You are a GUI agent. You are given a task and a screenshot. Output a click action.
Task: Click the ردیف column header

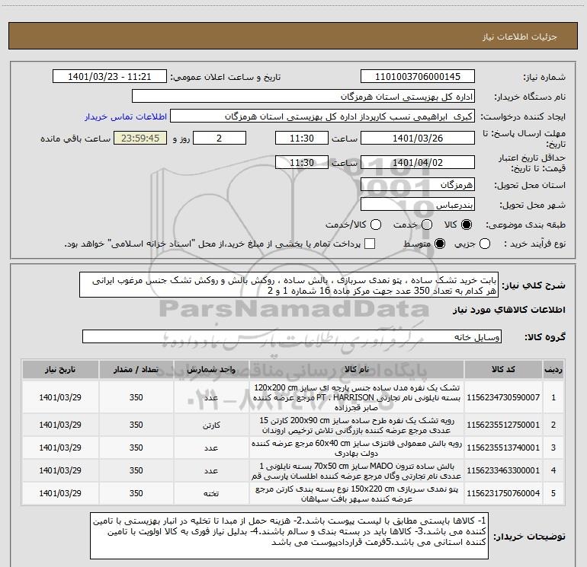[553, 370]
